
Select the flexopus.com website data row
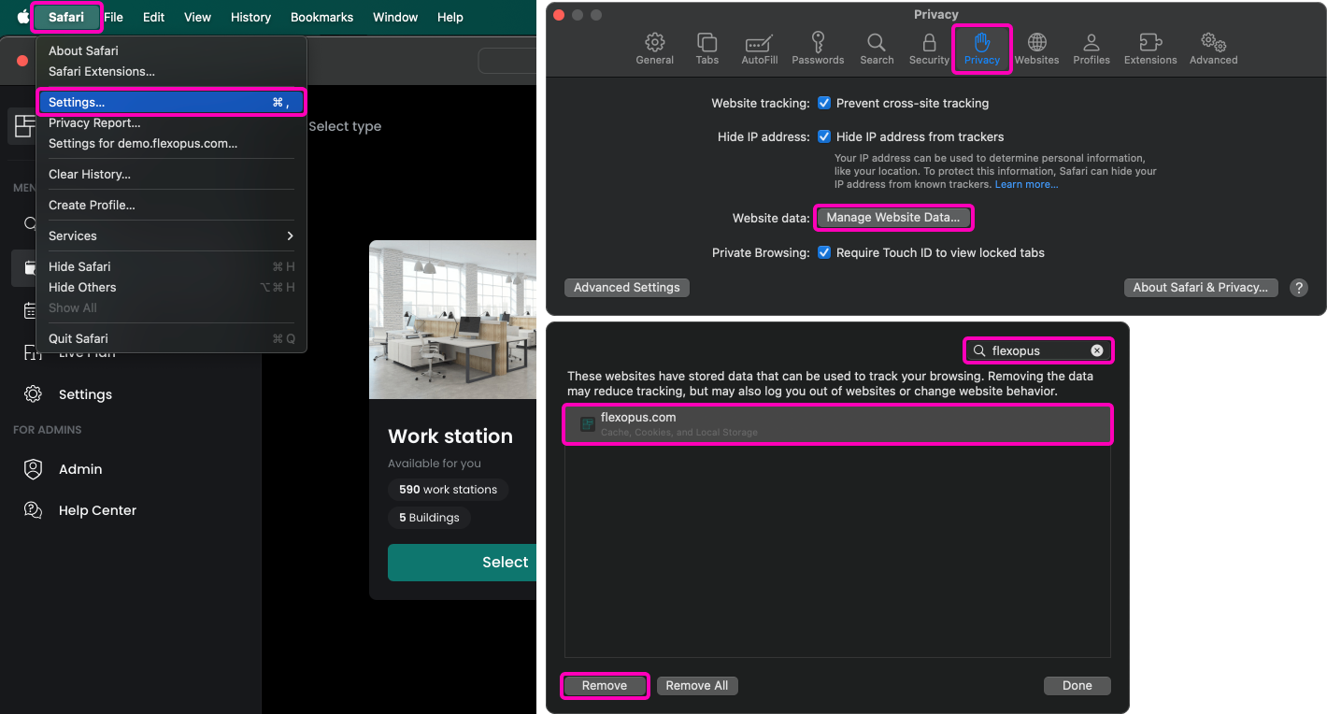click(837, 424)
